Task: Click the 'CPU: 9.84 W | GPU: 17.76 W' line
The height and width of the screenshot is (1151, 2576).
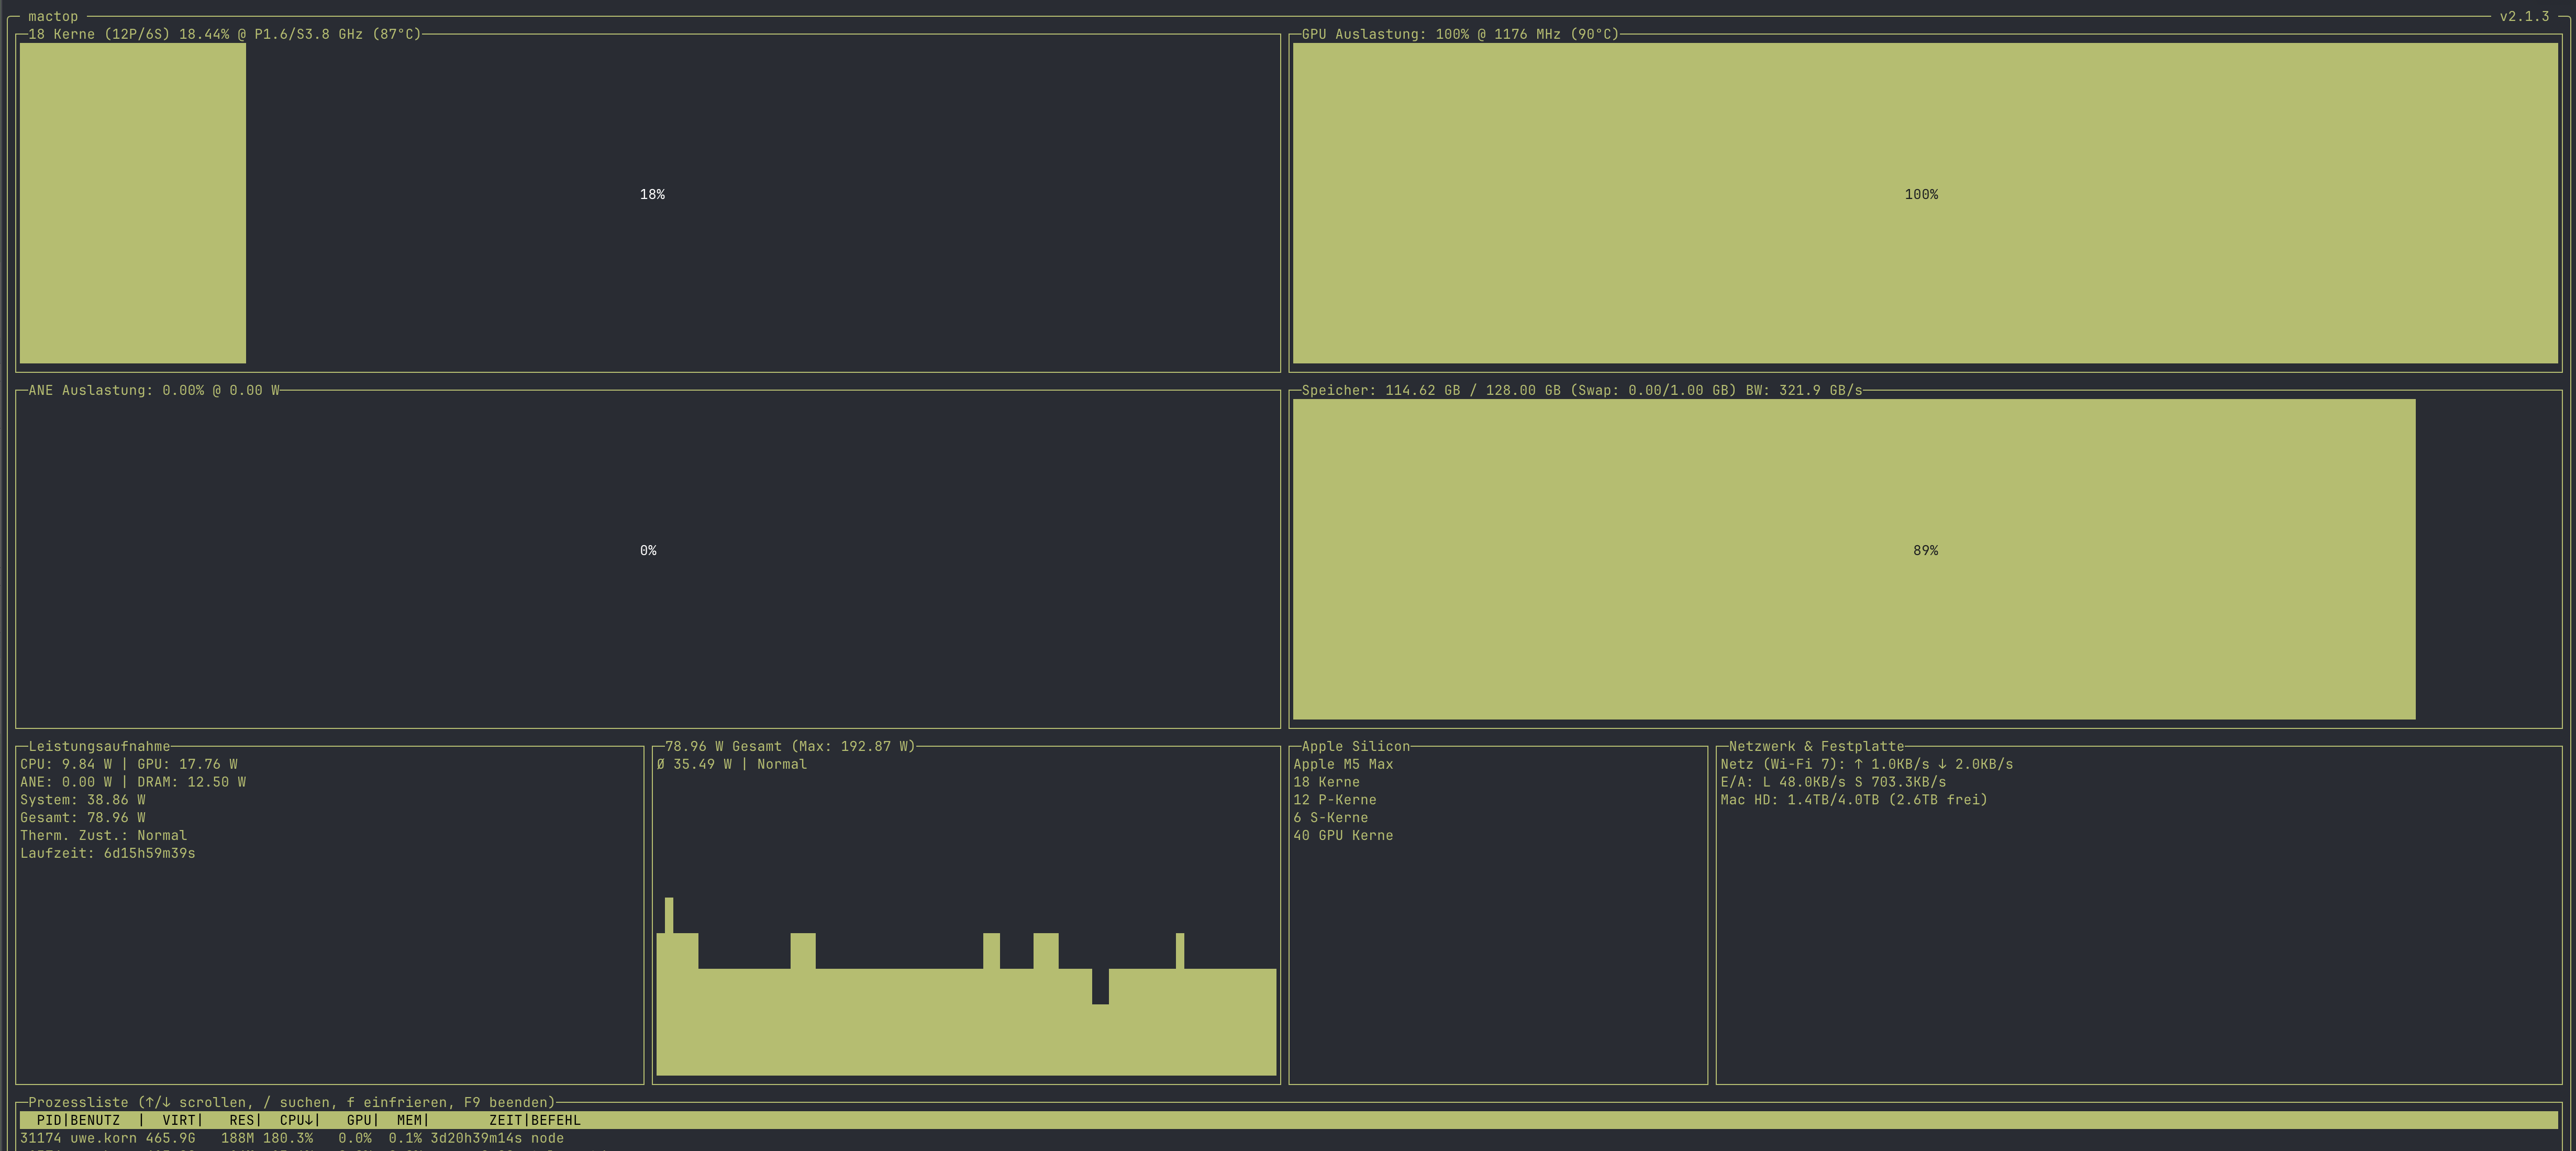Action: [x=129, y=764]
